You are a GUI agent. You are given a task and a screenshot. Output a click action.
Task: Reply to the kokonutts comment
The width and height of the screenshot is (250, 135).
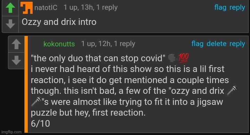click(x=237, y=44)
